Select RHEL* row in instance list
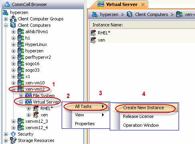Screen dimensions: 195x144 click(x=142, y=33)
